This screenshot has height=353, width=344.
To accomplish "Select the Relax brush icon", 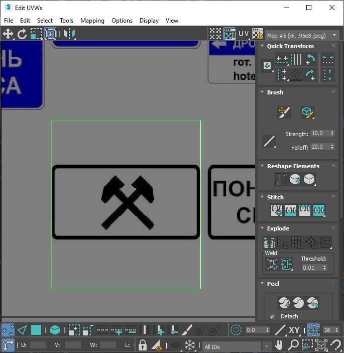I will click(308, 112).
